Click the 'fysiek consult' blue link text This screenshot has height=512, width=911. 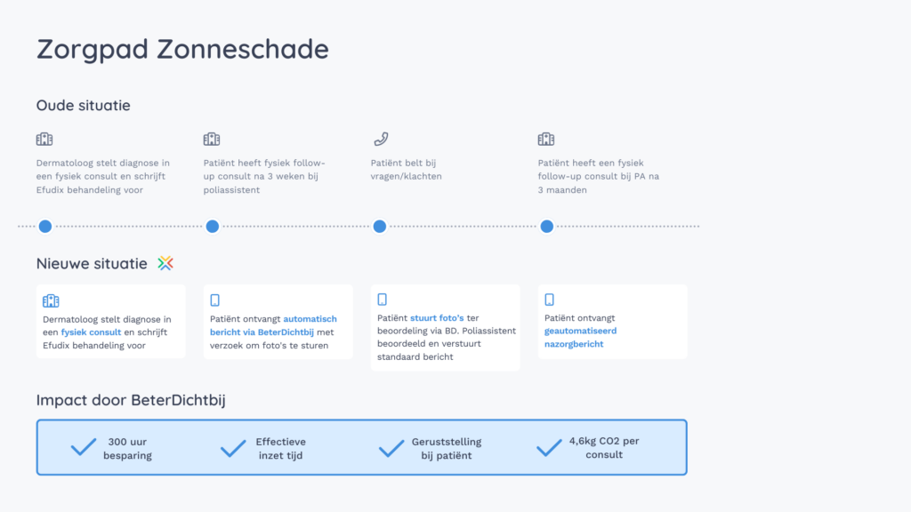click(x=91, y=332)
